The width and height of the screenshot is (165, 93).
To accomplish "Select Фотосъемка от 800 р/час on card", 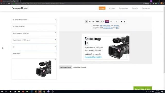I will 93,50.
